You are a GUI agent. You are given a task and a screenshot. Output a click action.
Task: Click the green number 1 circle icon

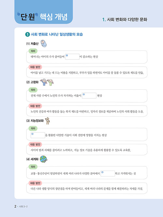pos(27,34)
